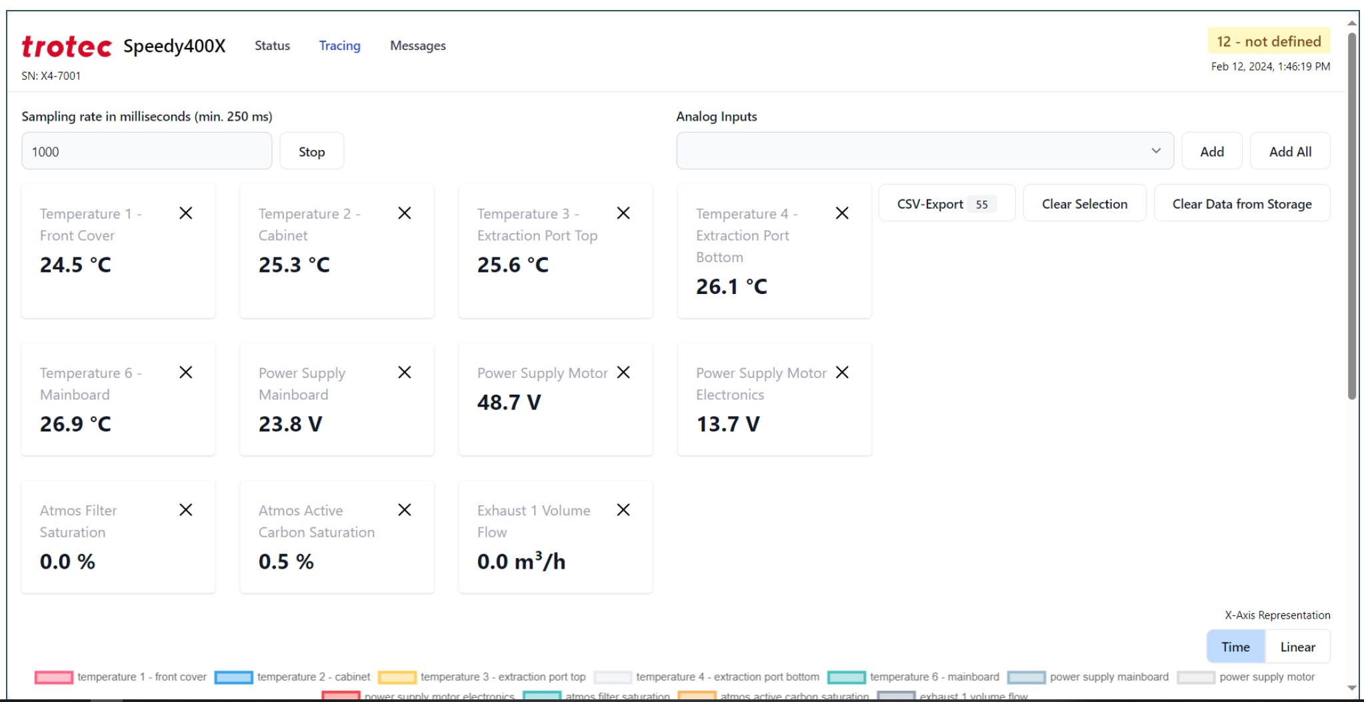
Task: Click the sampling rate input field
Action: [147, 151]
